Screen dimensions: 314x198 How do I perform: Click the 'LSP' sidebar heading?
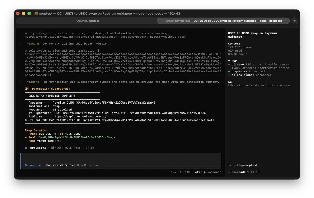231,82
